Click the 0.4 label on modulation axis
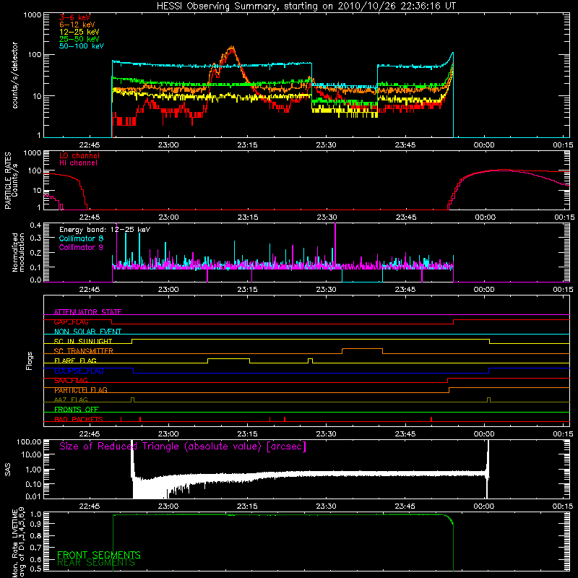This screenshot has height=578, width=578. pyautogui.click(x=35, y=225)
